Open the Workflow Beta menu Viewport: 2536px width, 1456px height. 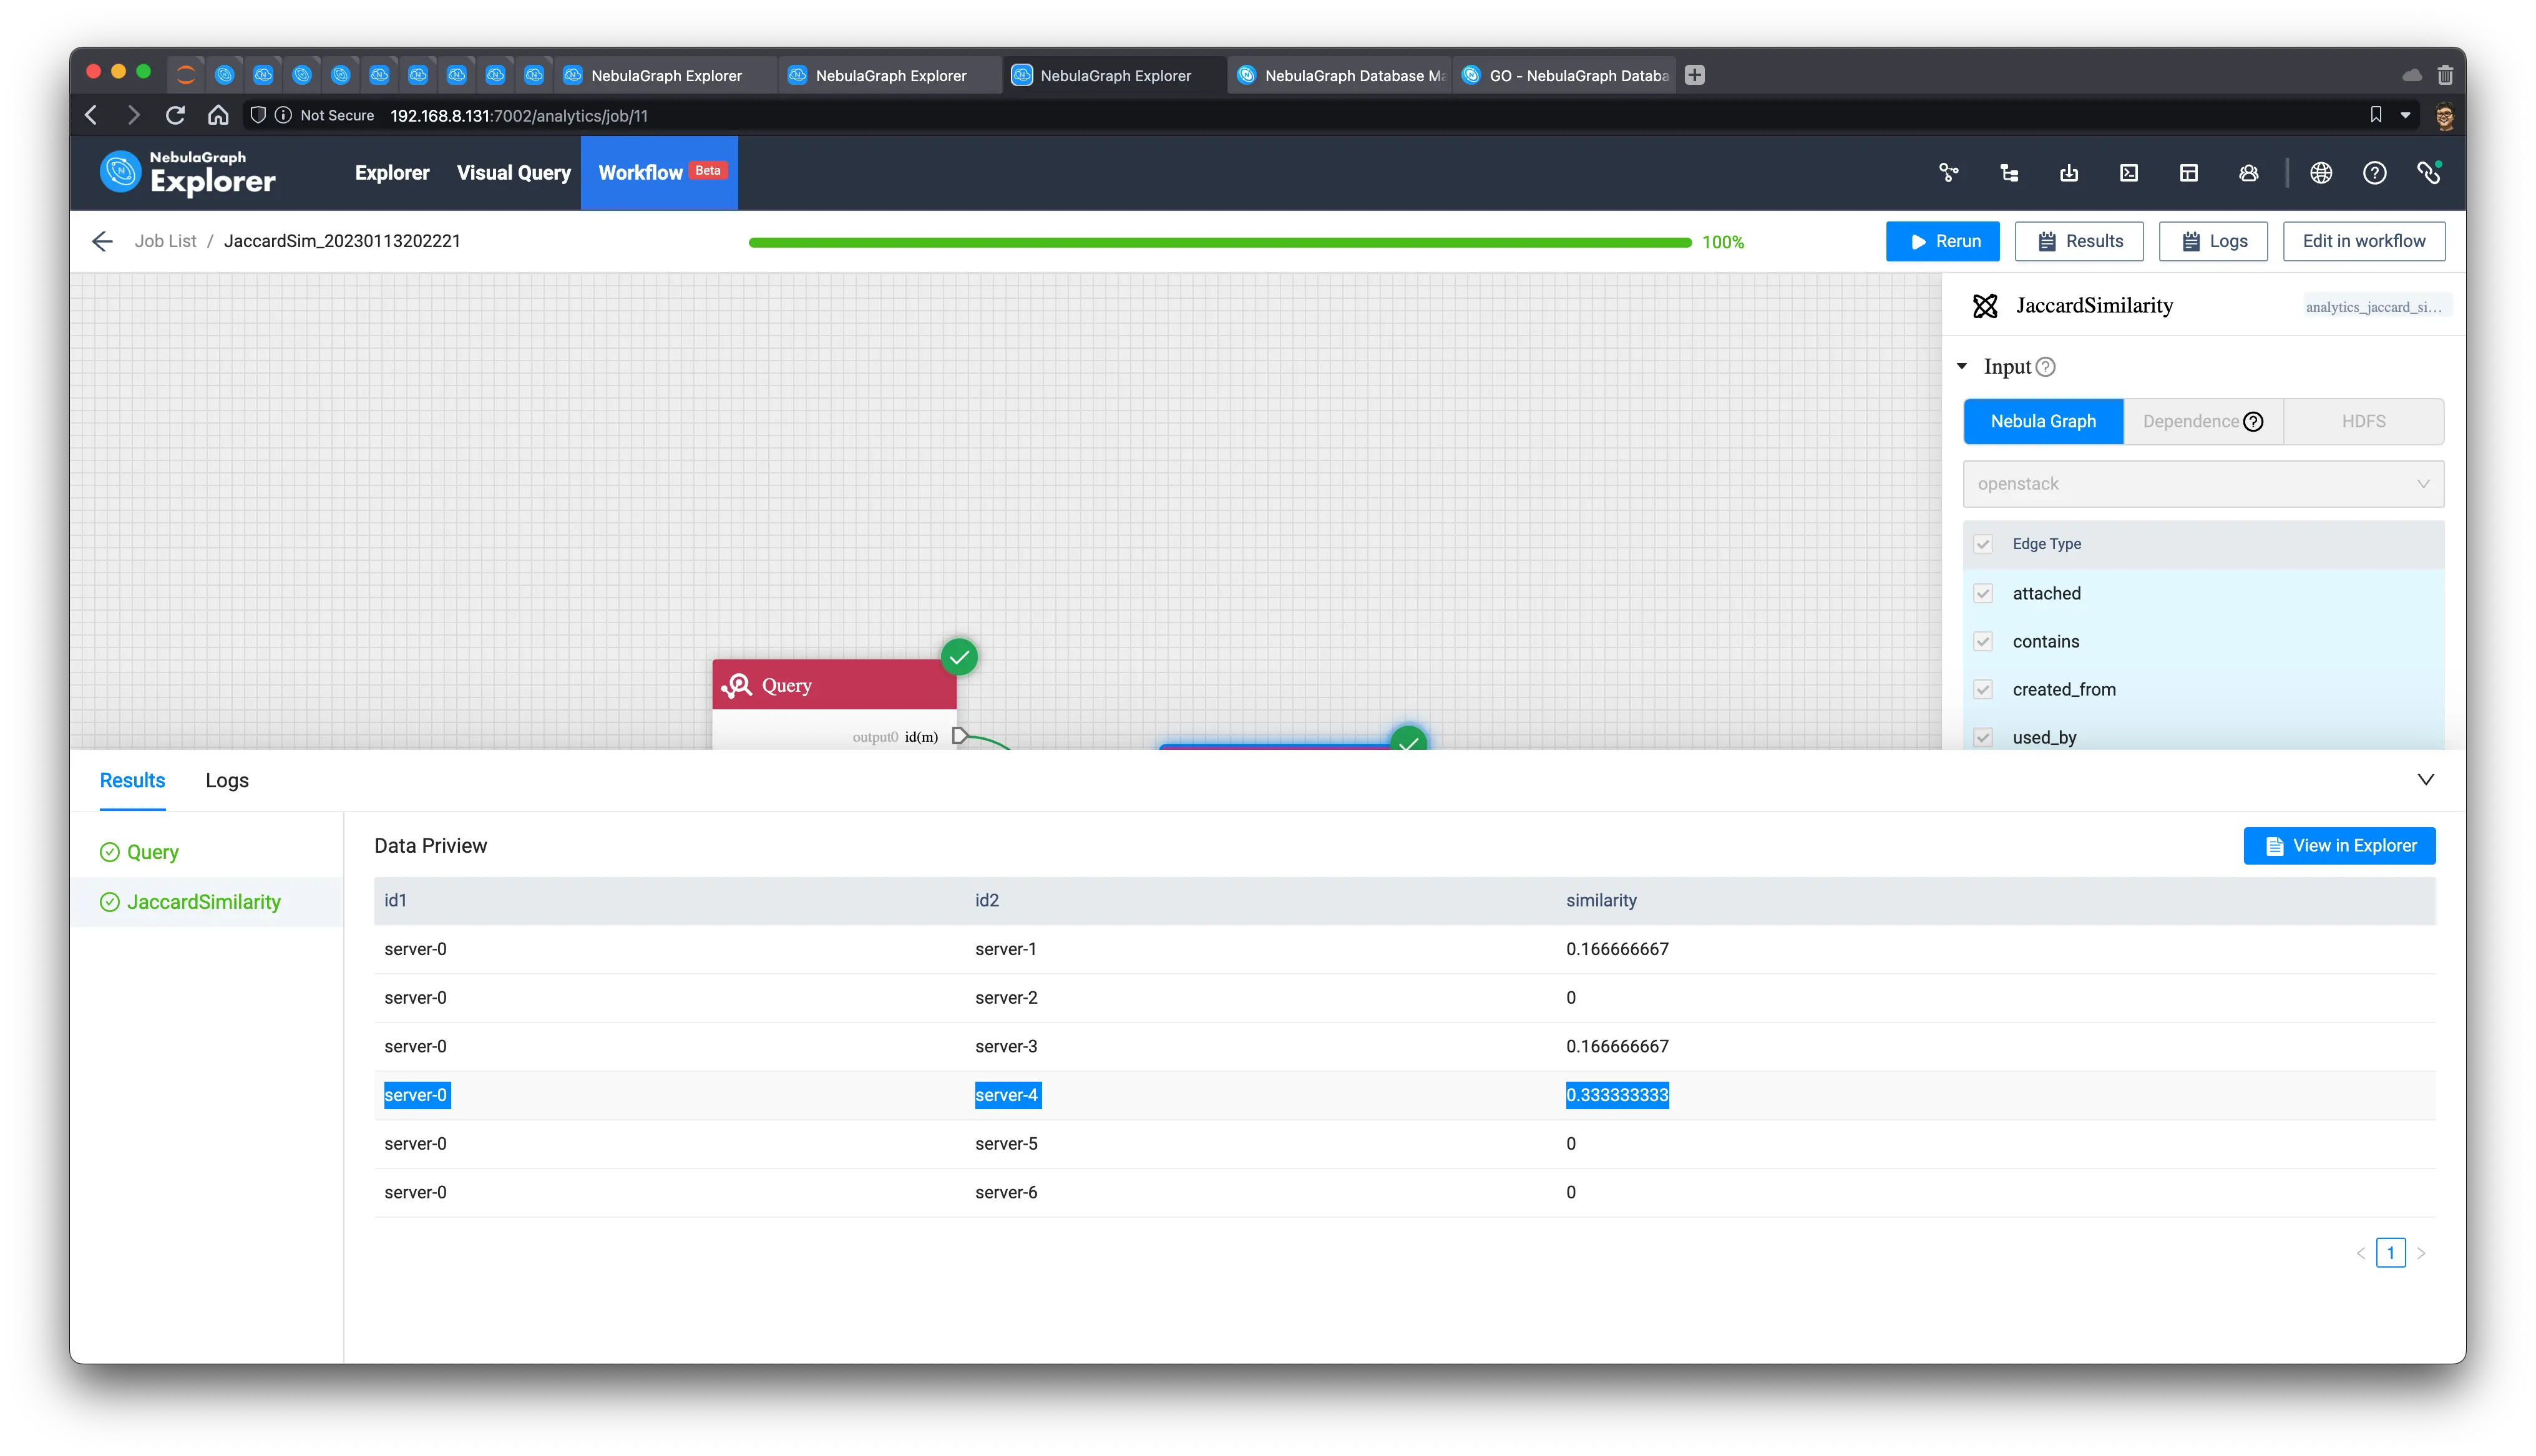(660, 173)
